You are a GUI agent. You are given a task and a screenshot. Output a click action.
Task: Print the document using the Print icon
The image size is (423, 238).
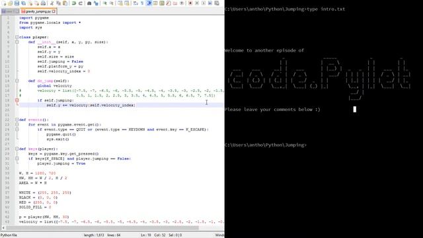click(43, 3)
